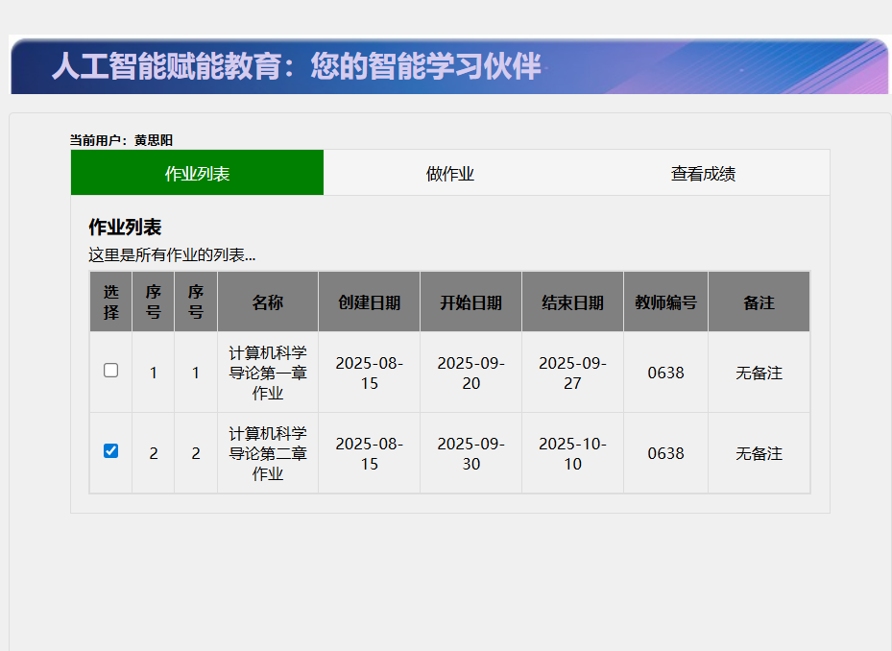The height and width of the screenshot is (651, 892).
Task: Click the end date 2025-10-10 cell
Action: click(572, 453)
